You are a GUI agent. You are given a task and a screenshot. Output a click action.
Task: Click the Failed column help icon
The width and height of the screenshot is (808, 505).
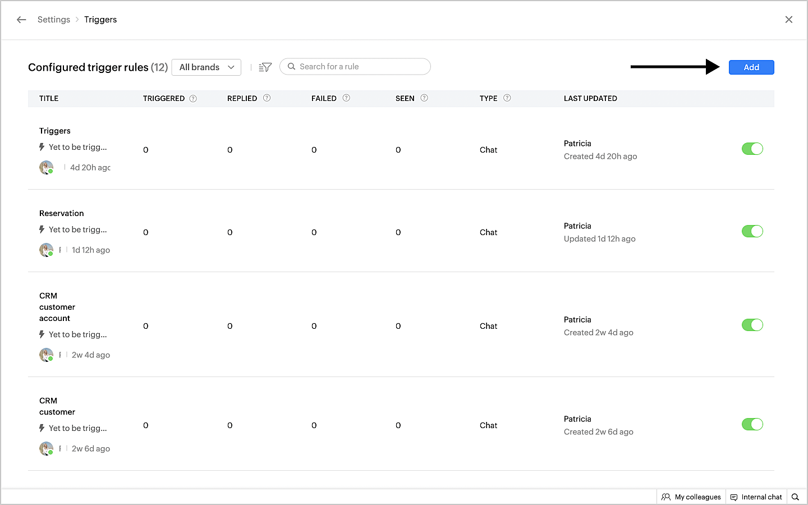pyautogui.click(x=346, y=98)
